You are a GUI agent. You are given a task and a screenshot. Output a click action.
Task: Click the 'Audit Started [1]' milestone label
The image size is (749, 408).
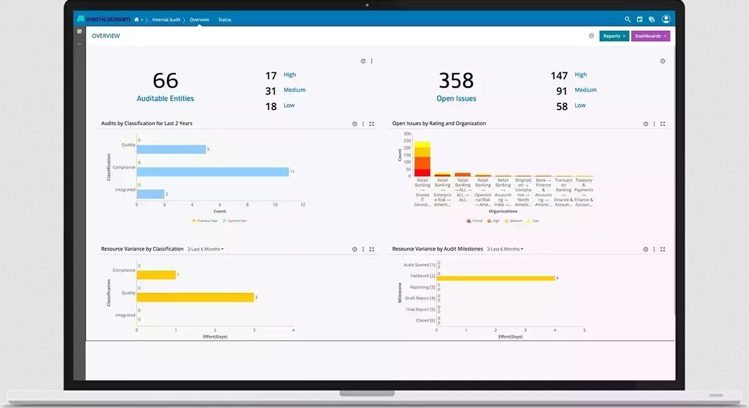click(x=419, y=265)
